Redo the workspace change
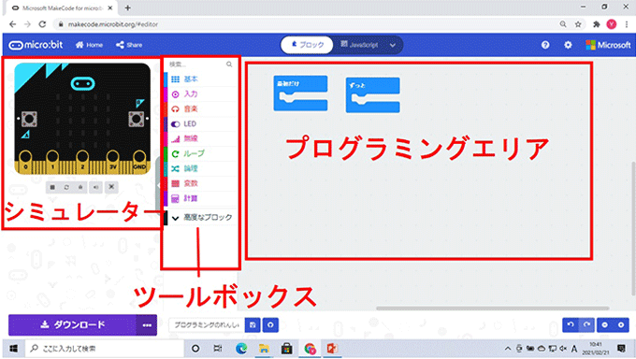 pos(587,324)
